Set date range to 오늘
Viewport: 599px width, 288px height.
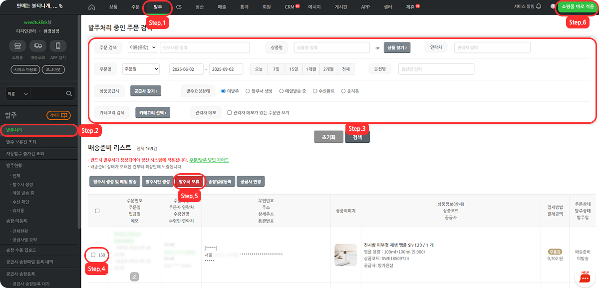pyautogui.click(x=259, y=69)
